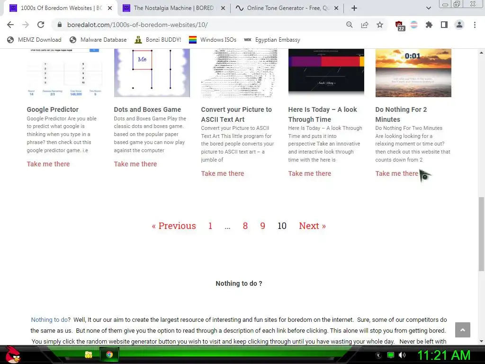Share this page via share icon
Viewport: 485px width, 364px height.
[x=365, y=25]
